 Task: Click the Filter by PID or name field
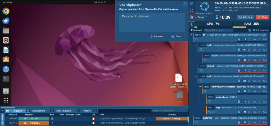[218, 30]
